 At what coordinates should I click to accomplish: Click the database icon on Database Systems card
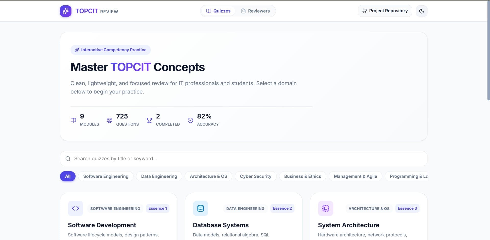[201, 208]
